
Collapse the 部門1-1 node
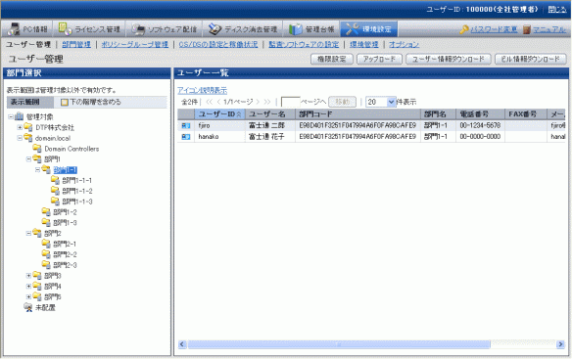[x=37, y=170]
